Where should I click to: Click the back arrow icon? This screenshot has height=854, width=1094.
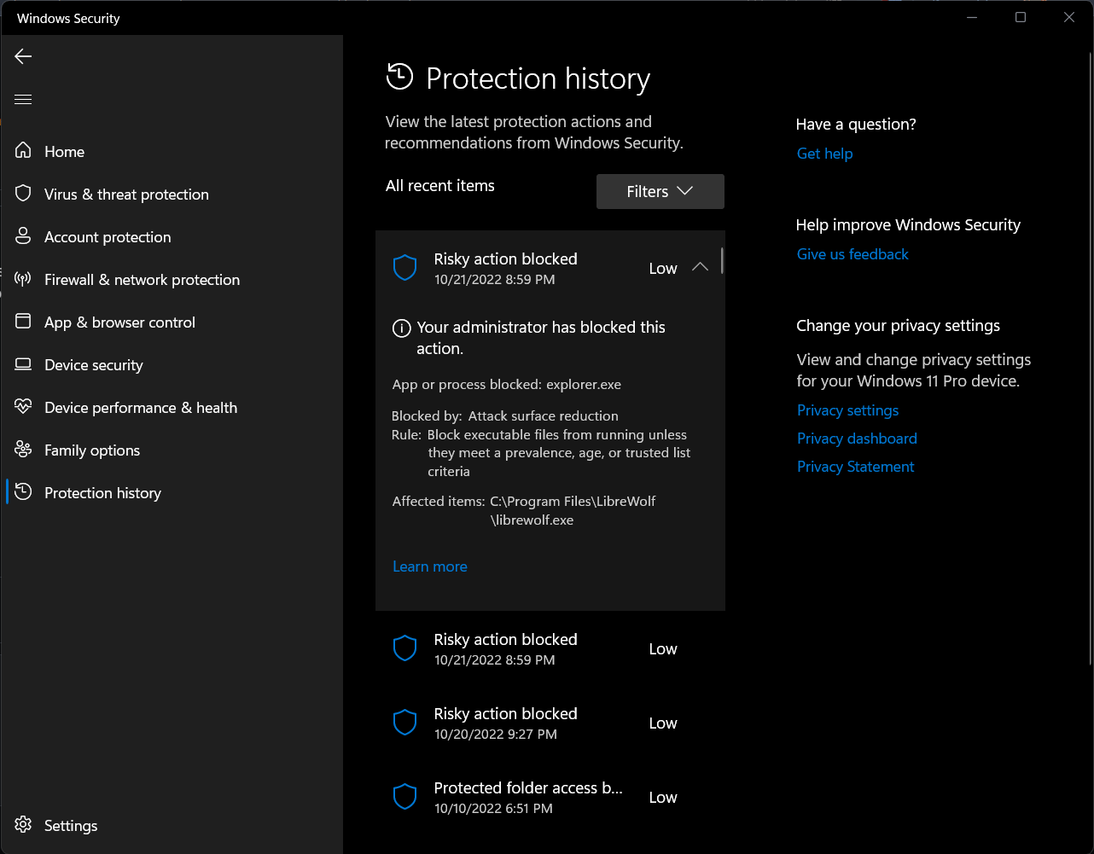coord(23,56)
